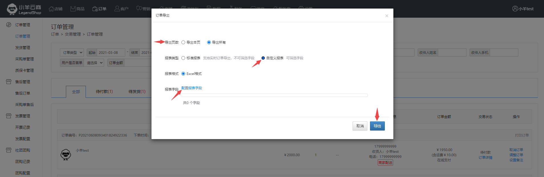Close the 订单导出 dialog with X
Image resolution: width=544 pixels, height=177 pixels.
tap(387, 16)
